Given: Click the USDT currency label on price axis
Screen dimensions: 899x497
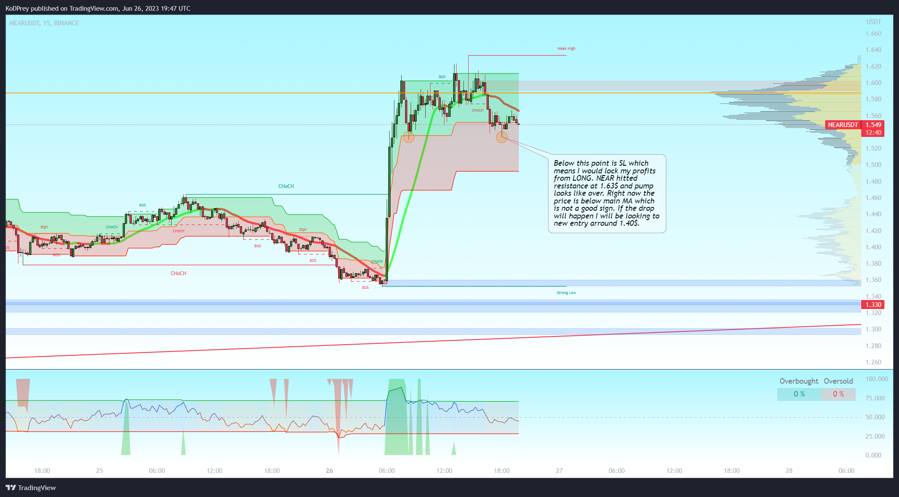Looking at the screenshot, I should (x=873, y=22).
